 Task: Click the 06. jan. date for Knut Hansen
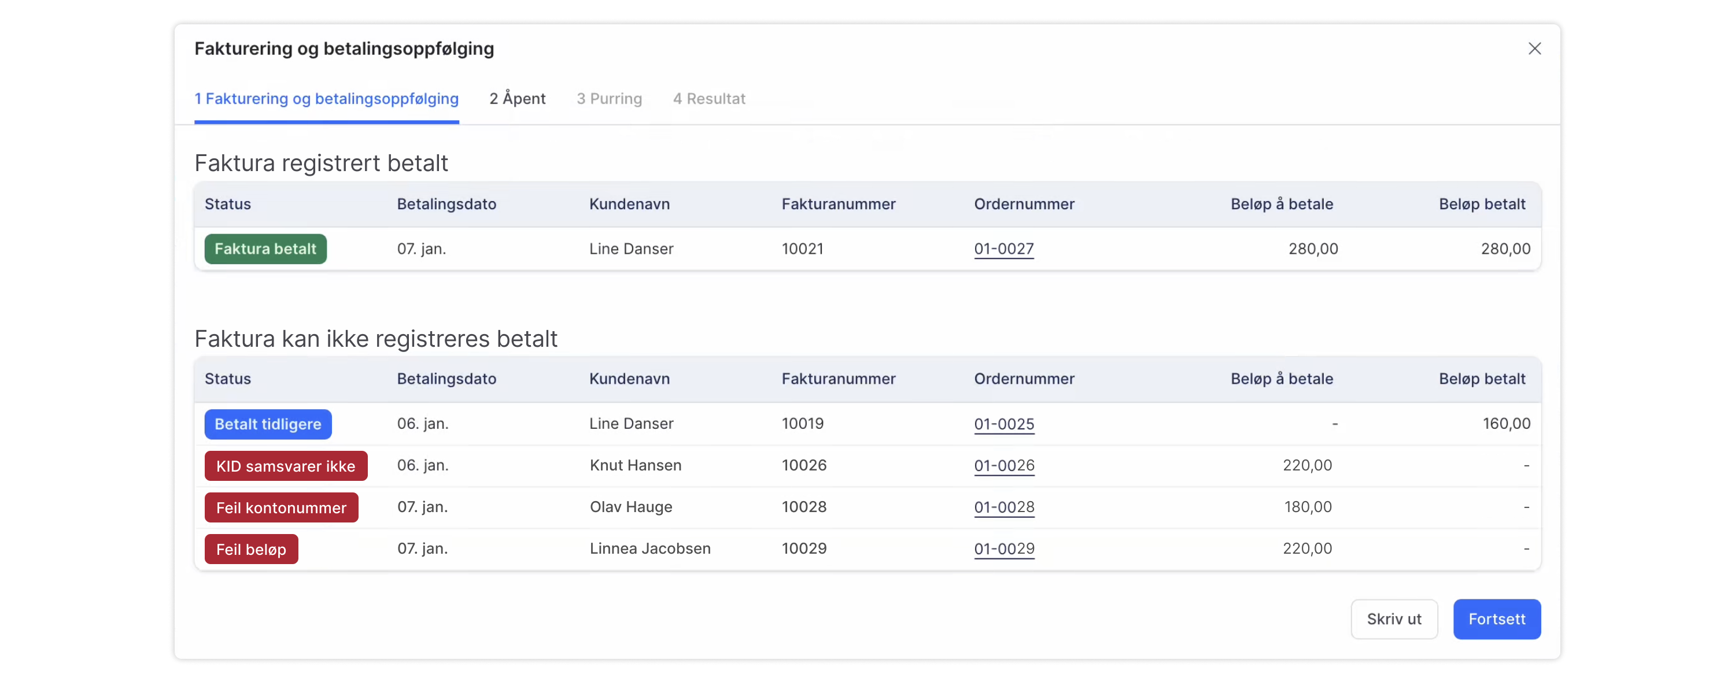pos(422,465)
